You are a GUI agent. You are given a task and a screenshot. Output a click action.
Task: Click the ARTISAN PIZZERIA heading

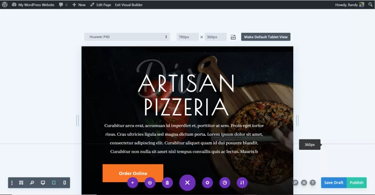tap(186, 95)
